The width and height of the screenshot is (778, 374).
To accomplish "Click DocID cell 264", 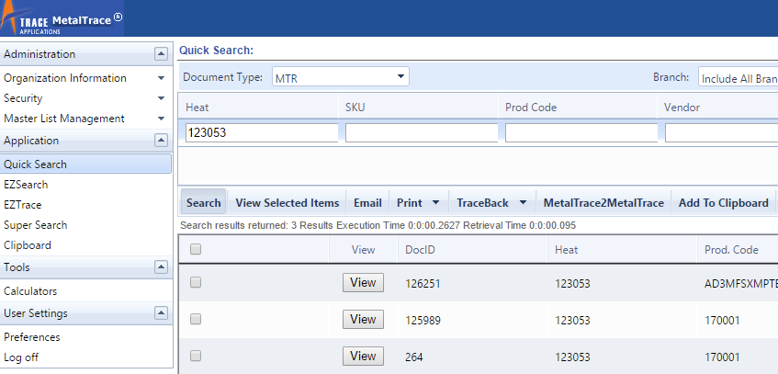I will point(414,357).
